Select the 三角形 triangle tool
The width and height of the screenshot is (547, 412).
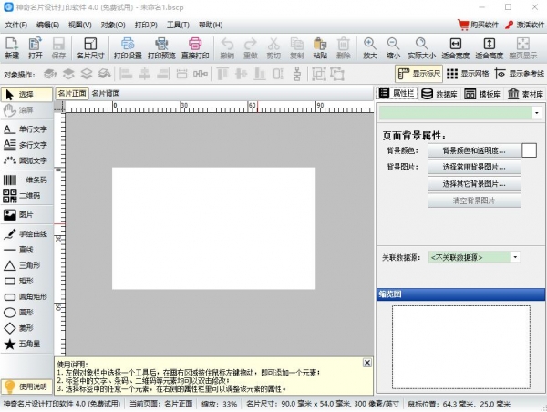pos(26,265)
